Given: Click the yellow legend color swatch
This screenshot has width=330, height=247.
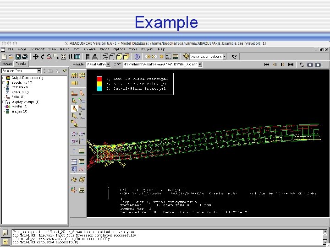Looking at the screenshot, I should (x=99, y=84).
